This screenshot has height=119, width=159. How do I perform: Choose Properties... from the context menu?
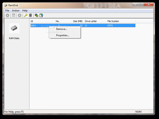(65, 35)
